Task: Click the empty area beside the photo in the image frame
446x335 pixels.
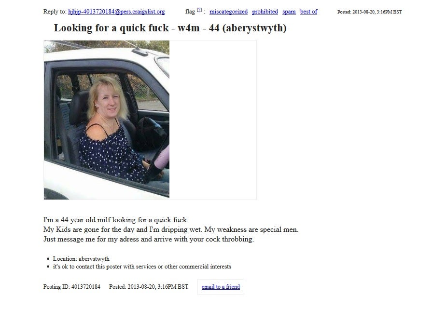Action: [213, 120]
